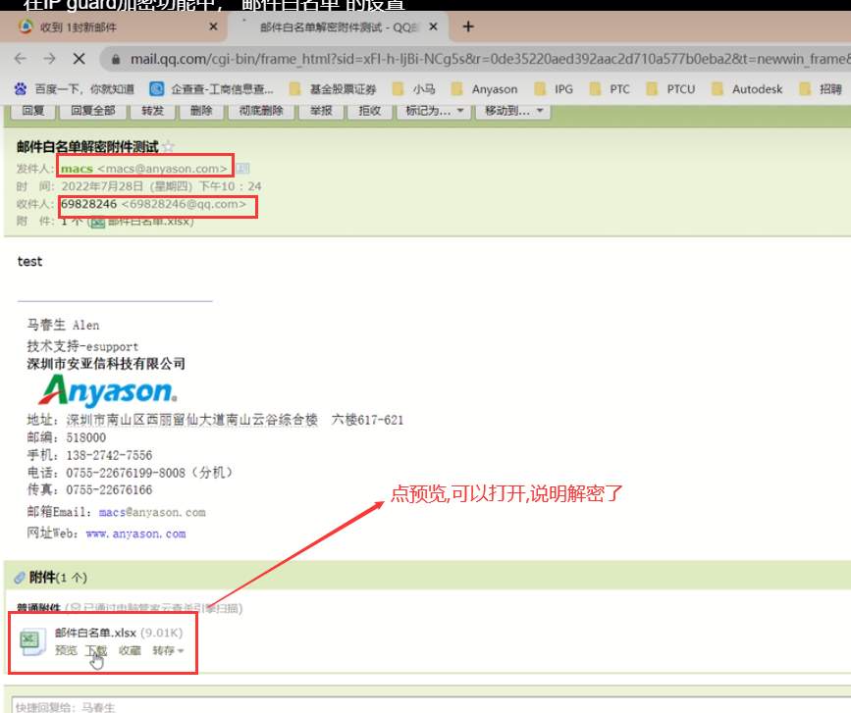The width and height of the screenshot is (851, 713).
Task: Open the Anyason bookmark folder
Action: 484,89
